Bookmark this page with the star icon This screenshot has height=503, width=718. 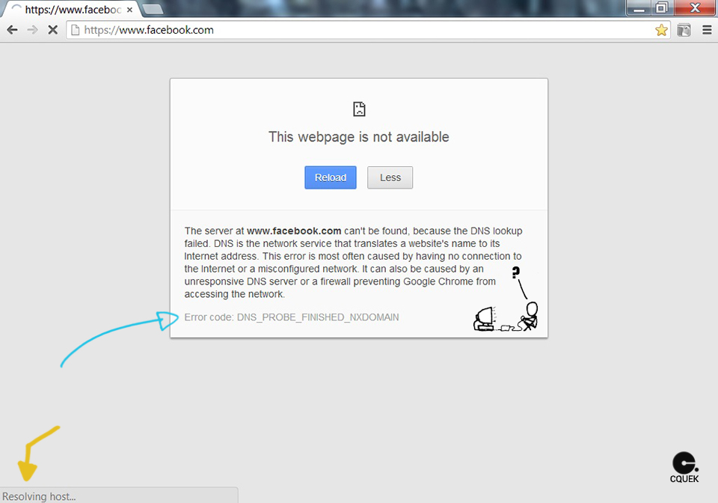point(661,30)
